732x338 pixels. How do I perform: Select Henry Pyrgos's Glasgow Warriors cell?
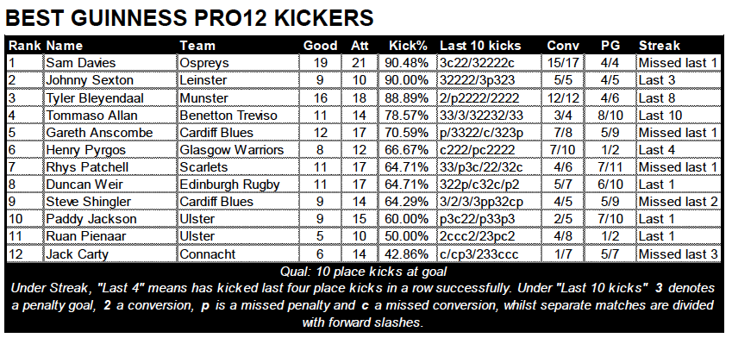point(238,150)
